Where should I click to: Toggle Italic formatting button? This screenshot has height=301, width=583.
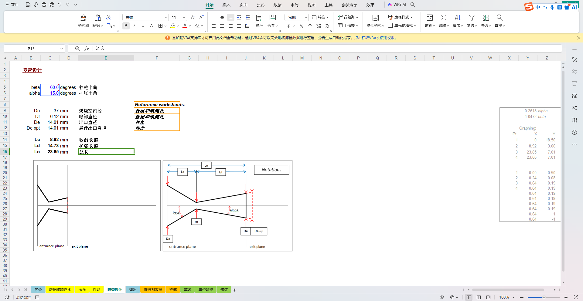click(x=134, y=26)
